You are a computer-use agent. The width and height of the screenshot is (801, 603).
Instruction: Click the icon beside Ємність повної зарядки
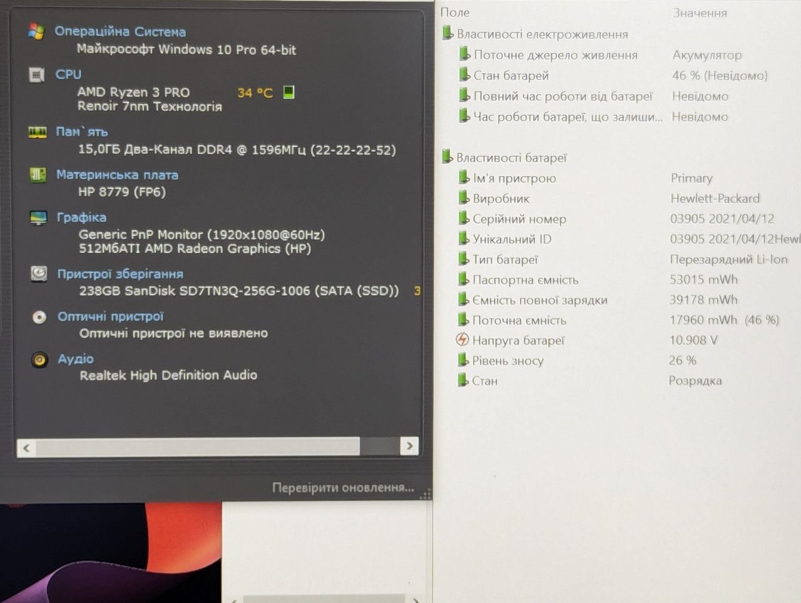click(463, 299)
